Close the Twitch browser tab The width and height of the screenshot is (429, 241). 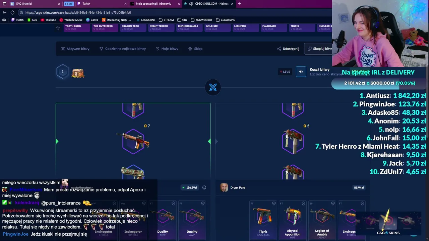(125, 4)
